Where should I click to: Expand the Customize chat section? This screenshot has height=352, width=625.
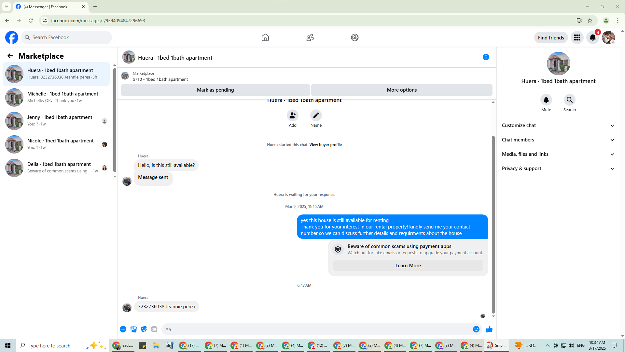(x=559, y=125)
